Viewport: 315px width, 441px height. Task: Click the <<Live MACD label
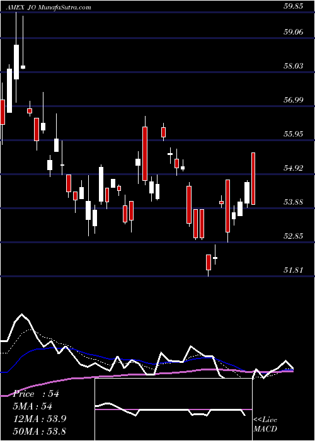pyautogui.click(x=265, y=424)
